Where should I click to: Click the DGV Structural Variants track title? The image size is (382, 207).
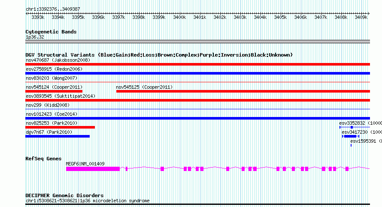coord(159,55)
